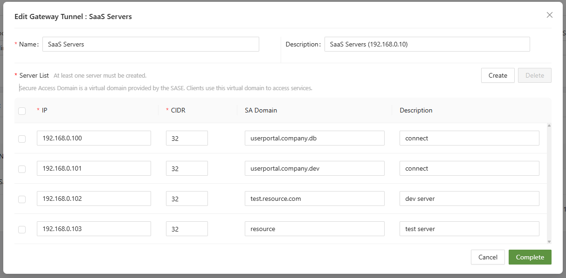
Task: Click the Create server button
Action: (x=497, y=75)
